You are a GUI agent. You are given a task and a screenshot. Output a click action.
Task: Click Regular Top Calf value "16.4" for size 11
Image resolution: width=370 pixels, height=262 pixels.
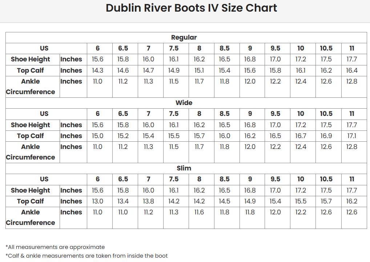tap(351, 70)
